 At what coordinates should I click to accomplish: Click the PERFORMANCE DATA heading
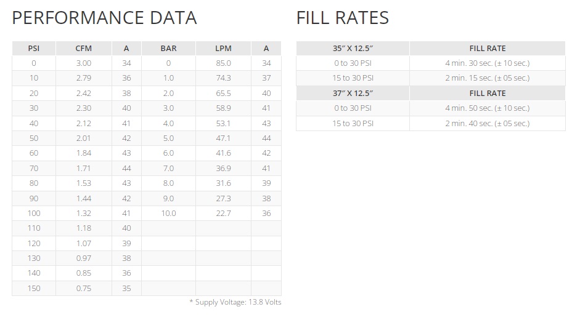(104, 18)
